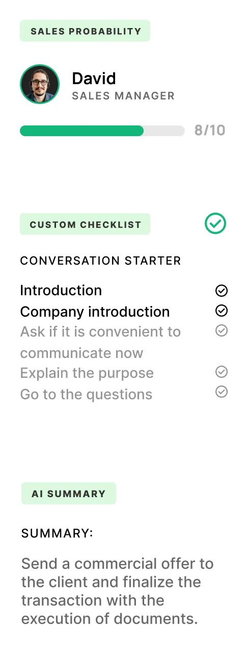Select the AI Summary badge
The height and width of the screenshot is (668, 246).
click(69, 494)
